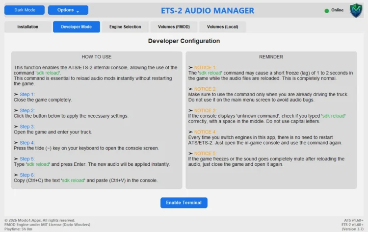Open the Engine Selection tab
The height and width of the screenshot is (232, 368).
click(x=125, y=27)
